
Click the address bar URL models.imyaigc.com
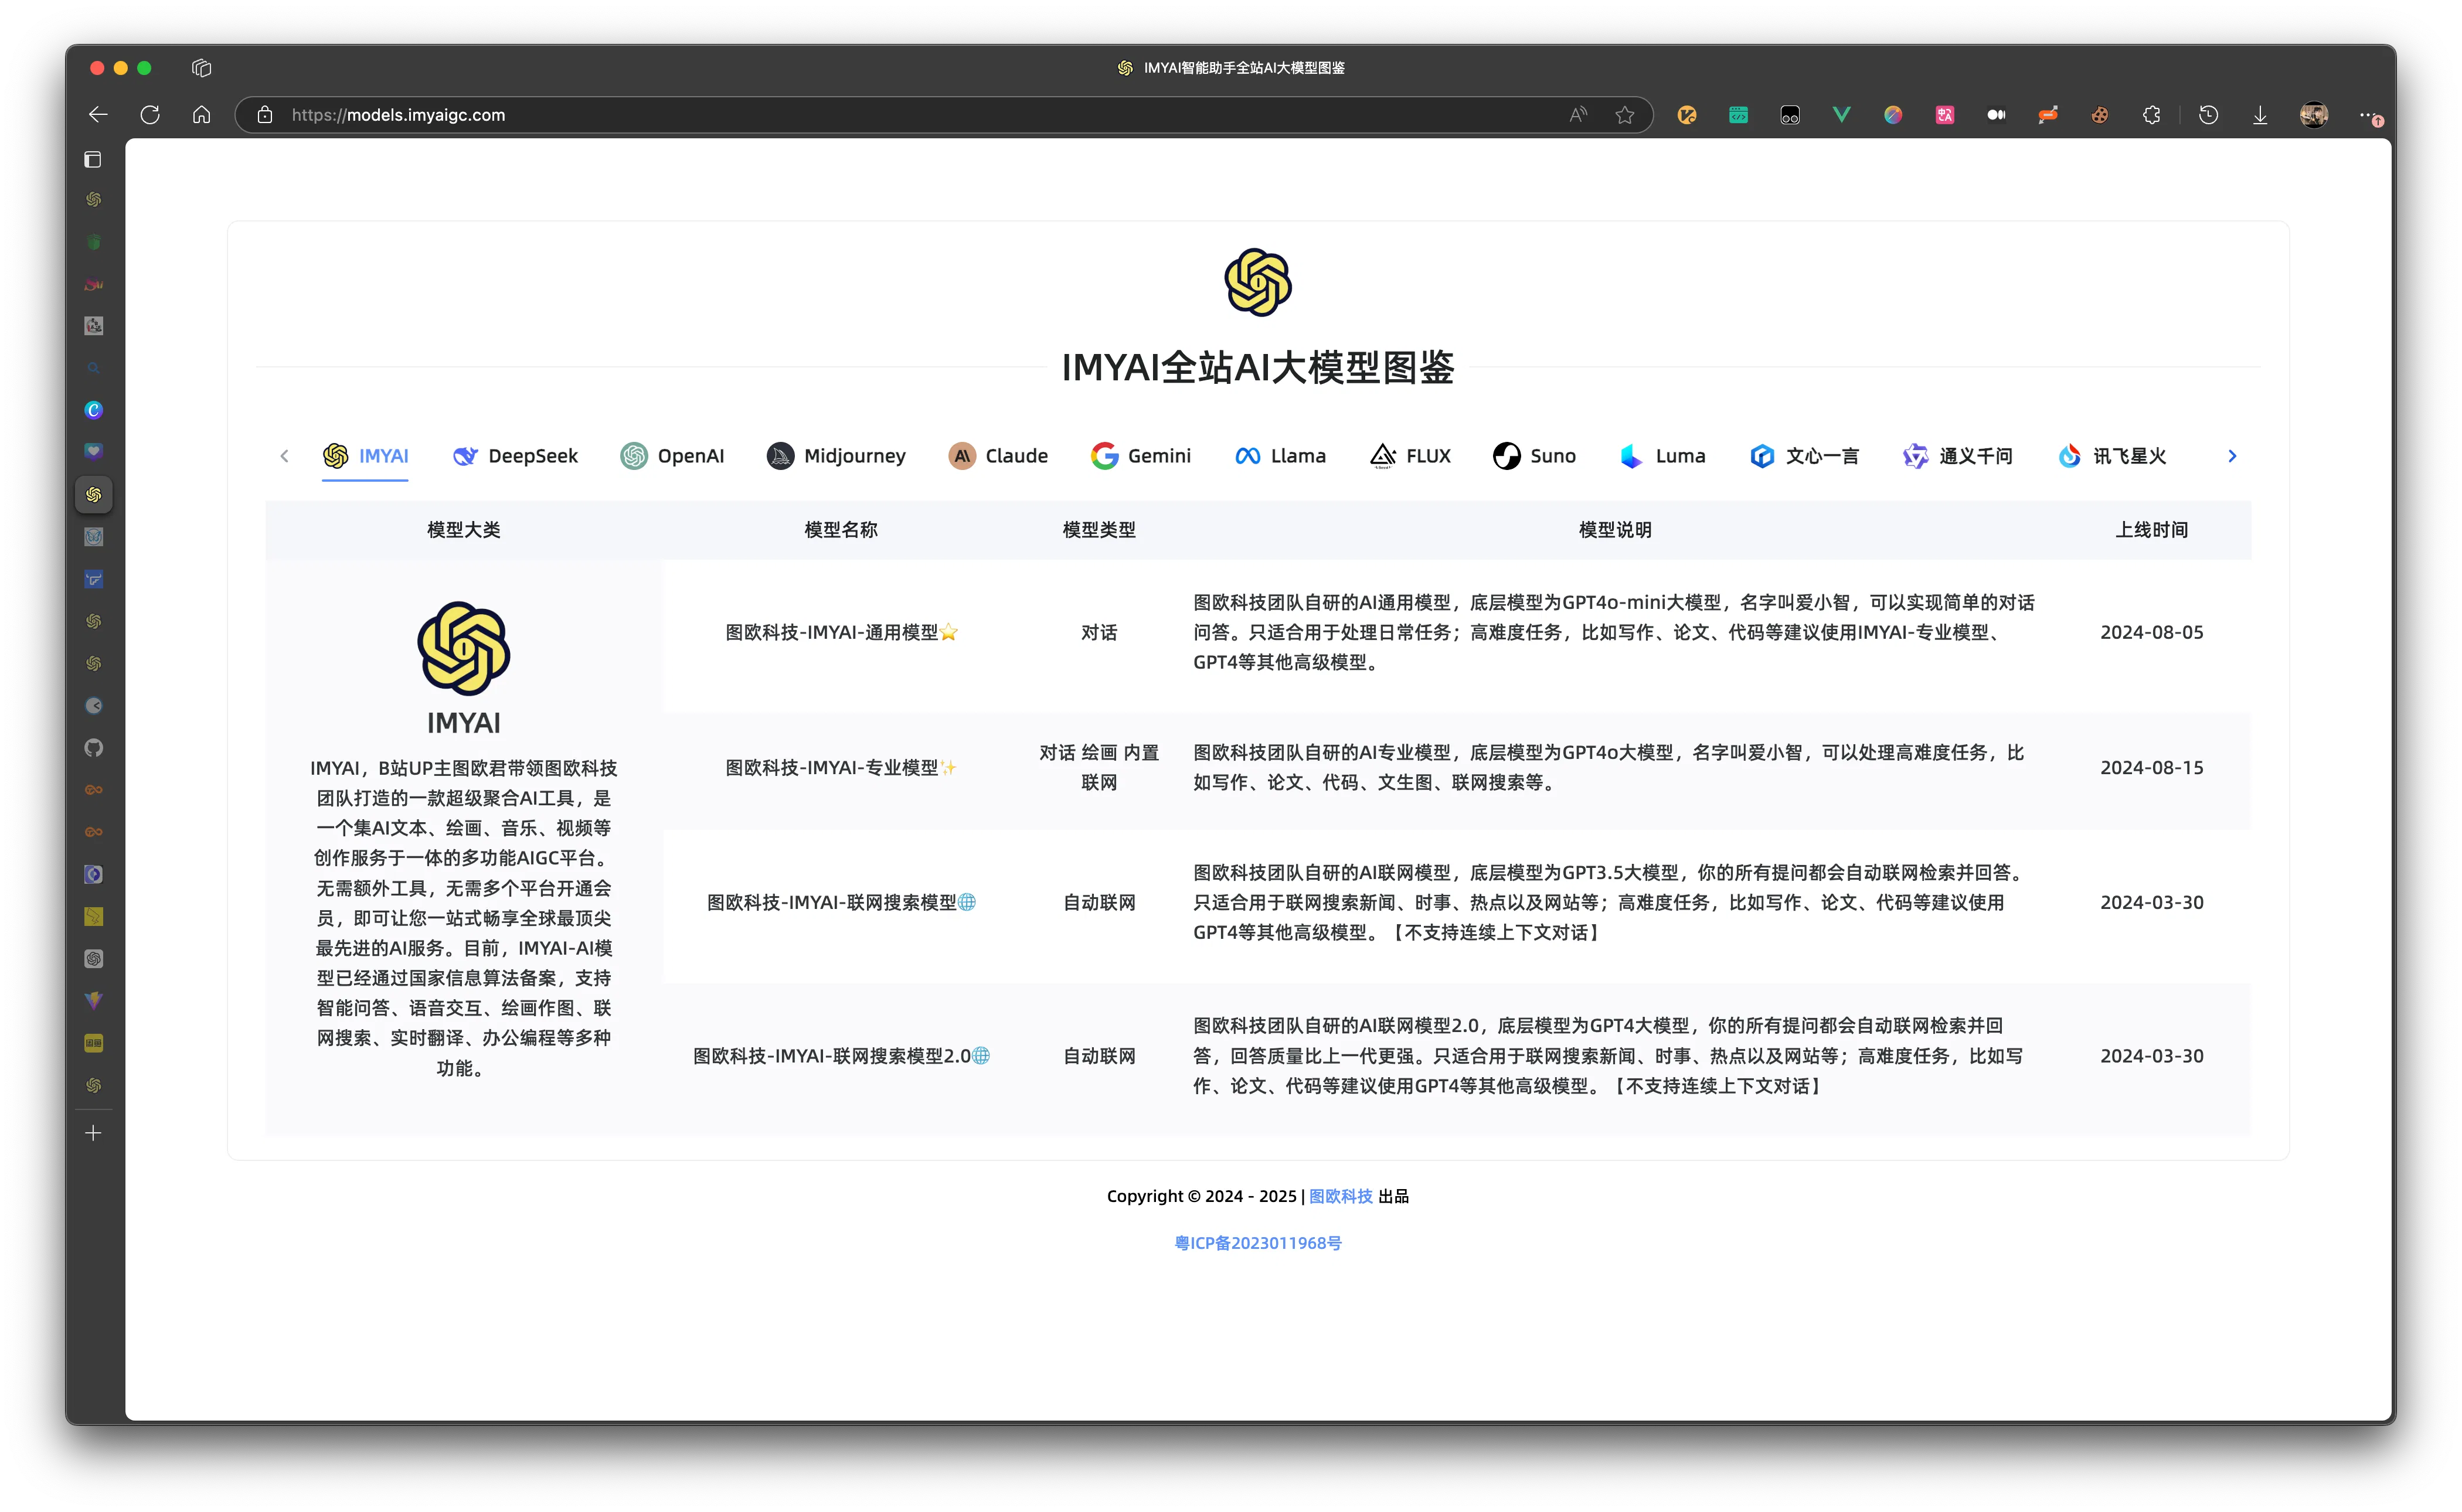pos(398,115)
